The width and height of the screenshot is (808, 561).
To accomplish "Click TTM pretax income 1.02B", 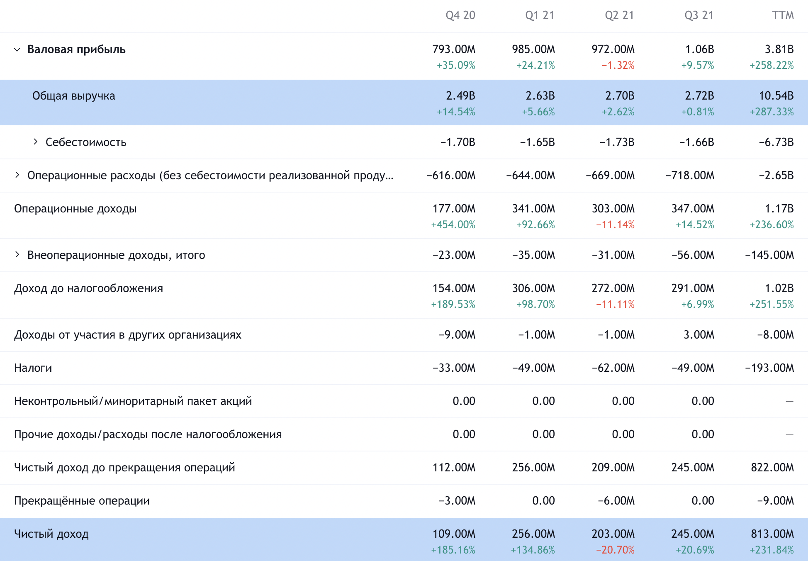I will pos(779,288).
